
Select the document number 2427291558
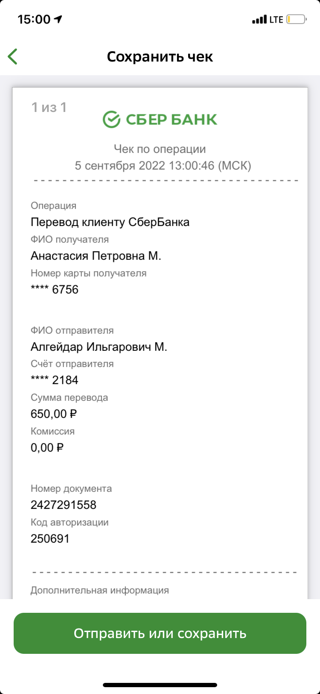(x=64, y=505)
